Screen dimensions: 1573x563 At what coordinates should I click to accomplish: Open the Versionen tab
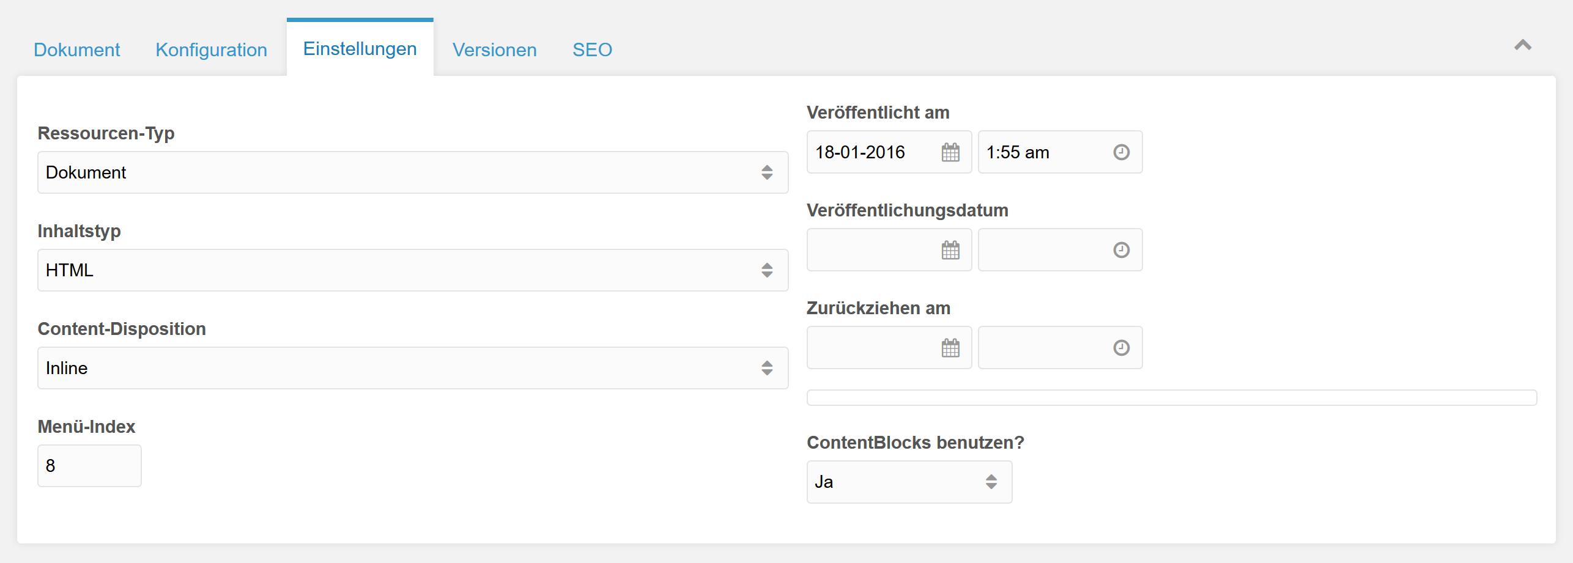[x=494, y=50]
